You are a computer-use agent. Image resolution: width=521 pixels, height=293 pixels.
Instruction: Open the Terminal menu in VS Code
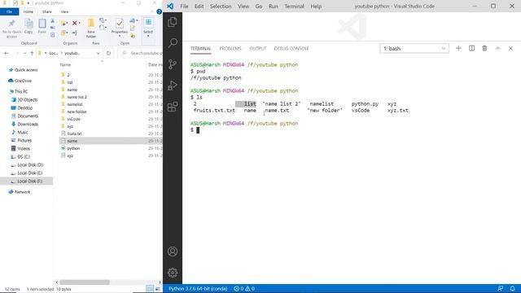[294, 7]
